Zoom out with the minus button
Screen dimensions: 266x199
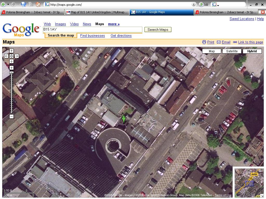tap(11, 117)
